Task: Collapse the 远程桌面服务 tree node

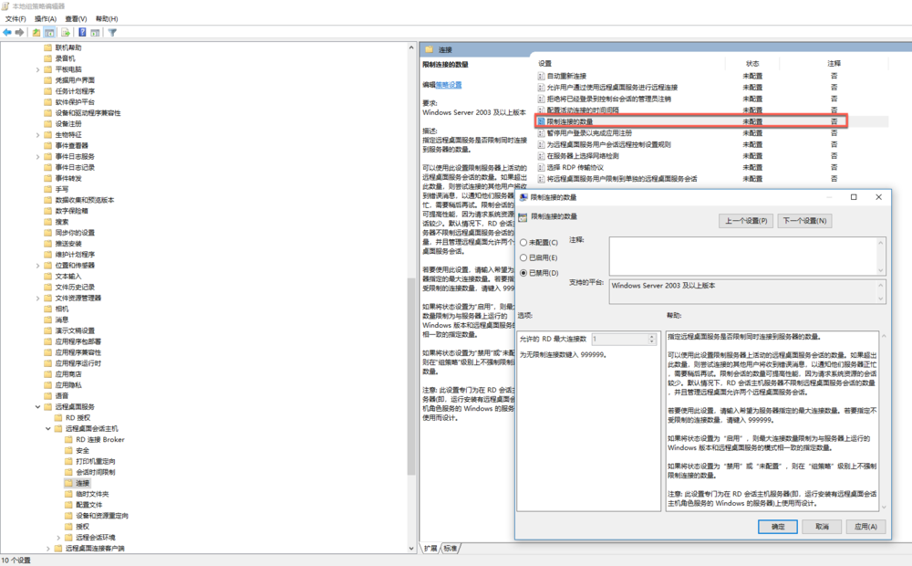Action: pyautogui.click(x=37, y=407)
